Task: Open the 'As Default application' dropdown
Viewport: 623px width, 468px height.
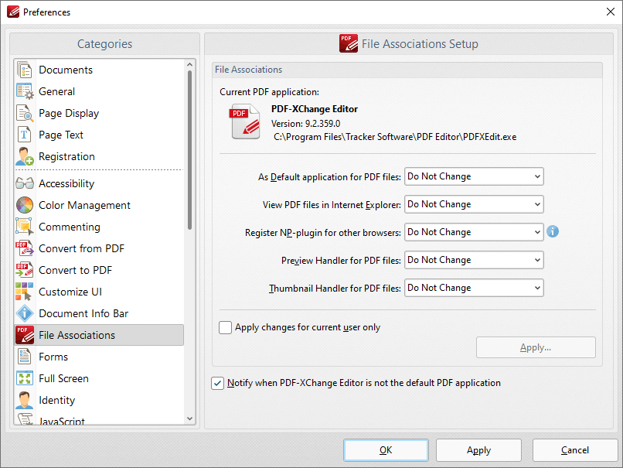Action: click(473, 176)
